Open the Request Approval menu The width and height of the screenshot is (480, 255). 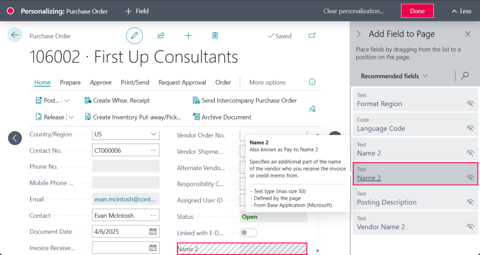click(x=182, y=82)
